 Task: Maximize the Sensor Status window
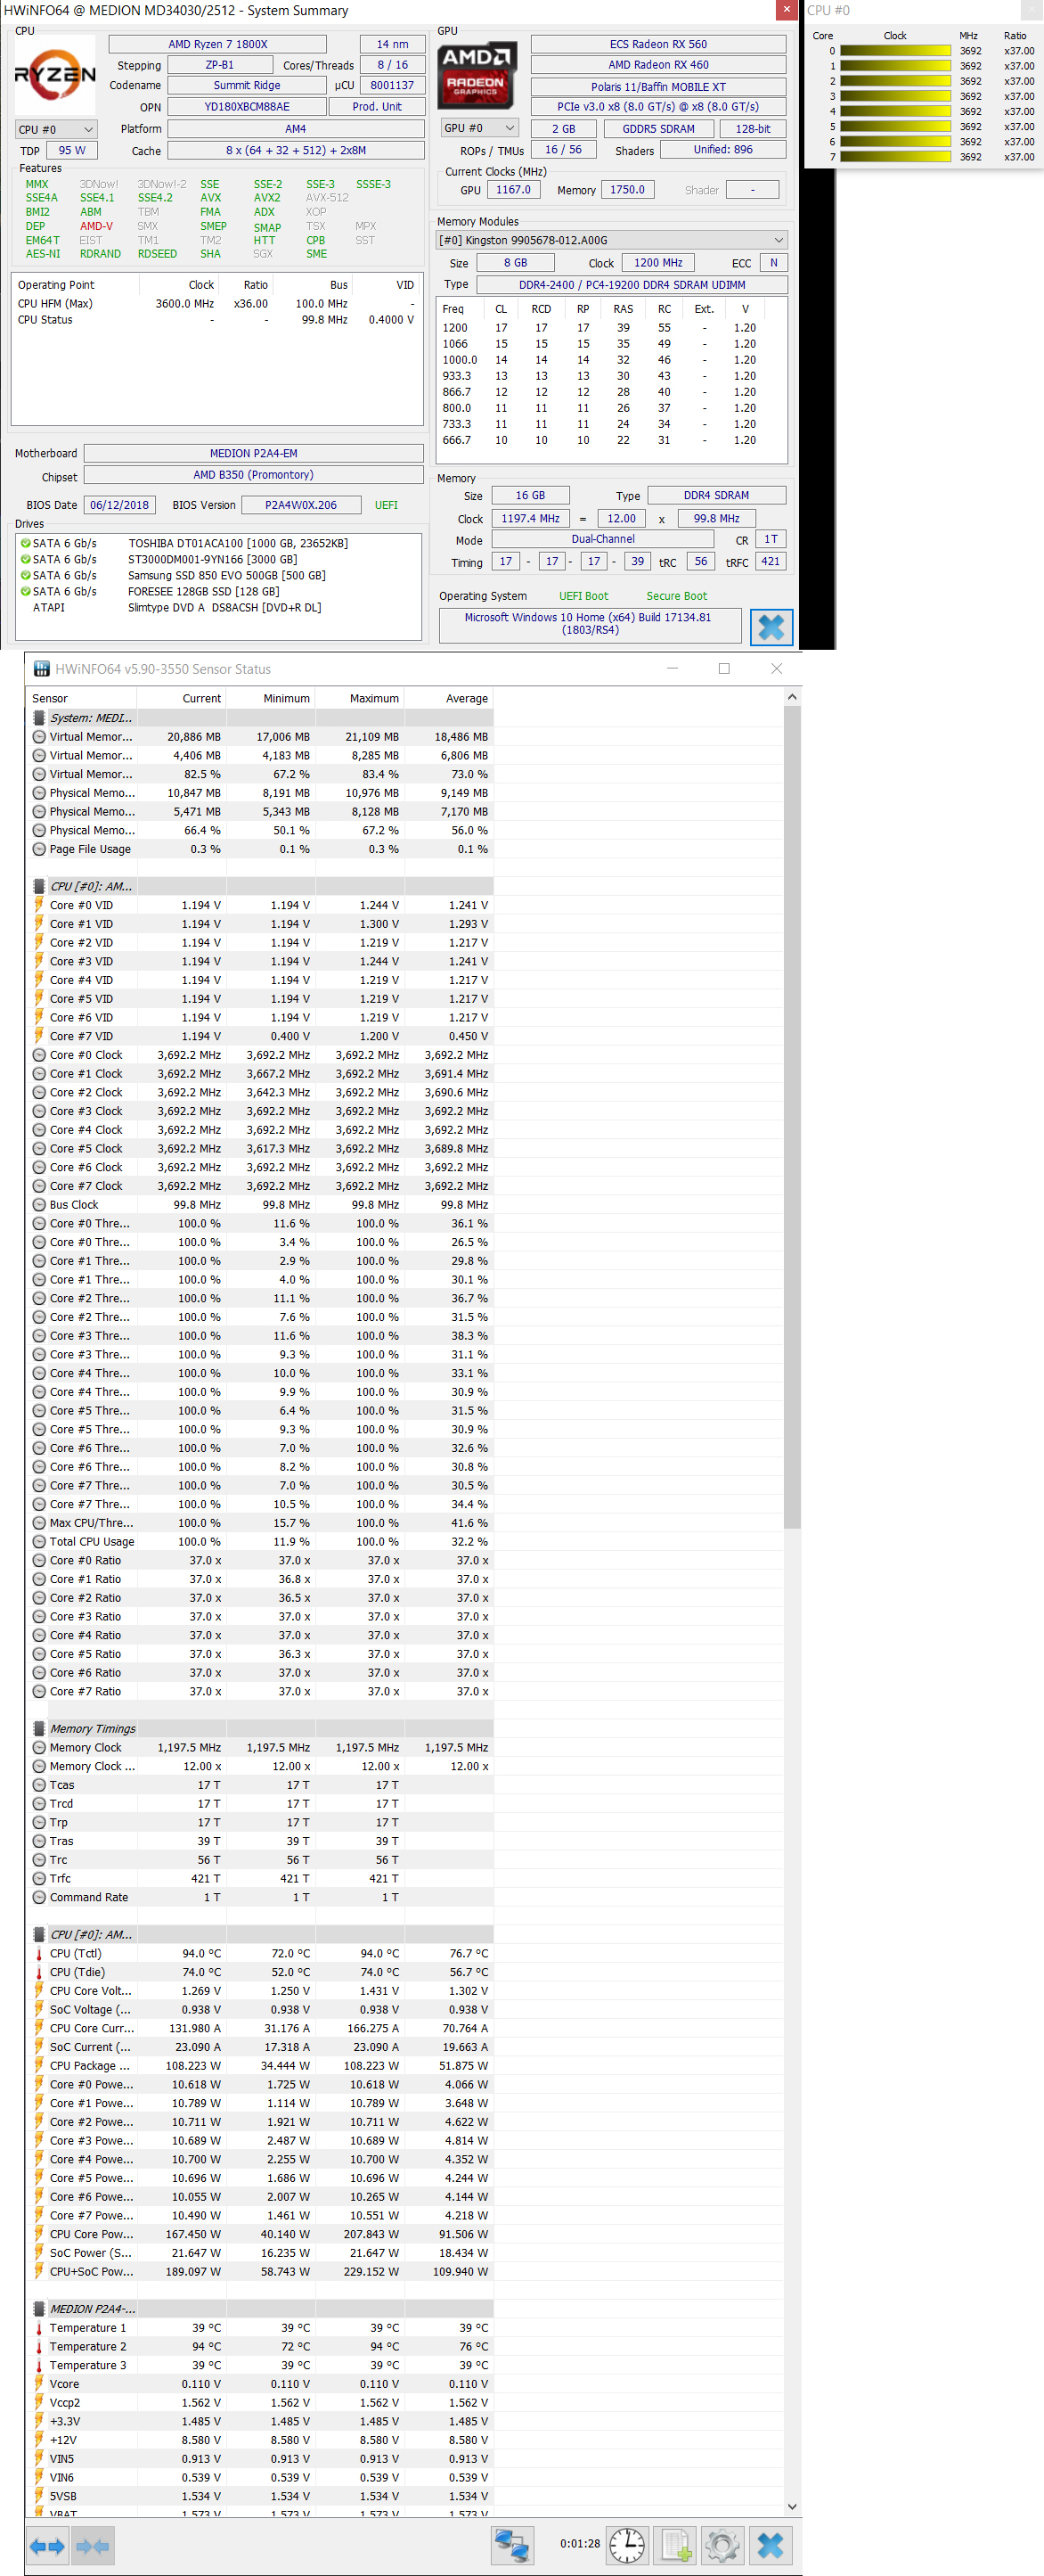click(x=724, y=669)
